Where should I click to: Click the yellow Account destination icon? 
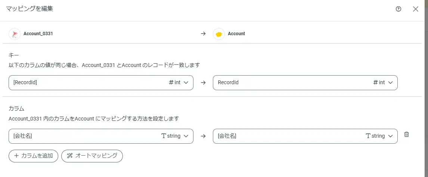219,34
